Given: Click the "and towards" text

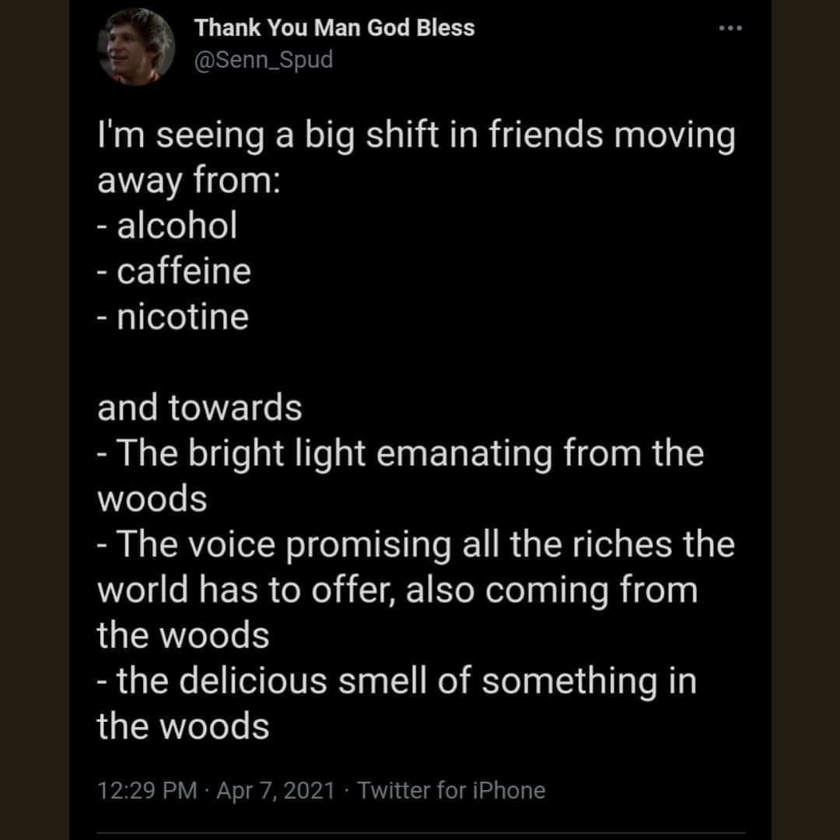Looking at the screenshot, I should 200,408.
